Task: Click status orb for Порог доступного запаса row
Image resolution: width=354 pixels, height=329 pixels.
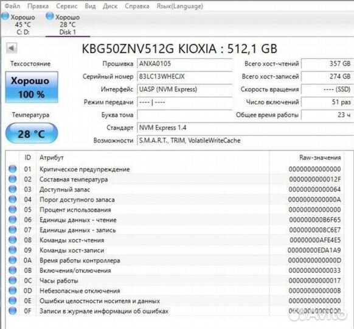Action: coord(13,199)
